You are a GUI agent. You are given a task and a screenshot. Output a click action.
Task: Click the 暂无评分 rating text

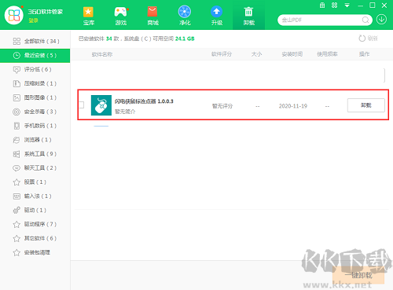222,106
